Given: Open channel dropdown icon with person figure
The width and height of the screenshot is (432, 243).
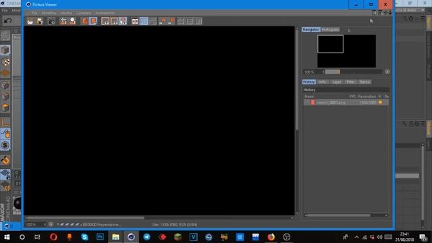Looking at the screenshot, I should pyautogui.click(x=123, y=21).
